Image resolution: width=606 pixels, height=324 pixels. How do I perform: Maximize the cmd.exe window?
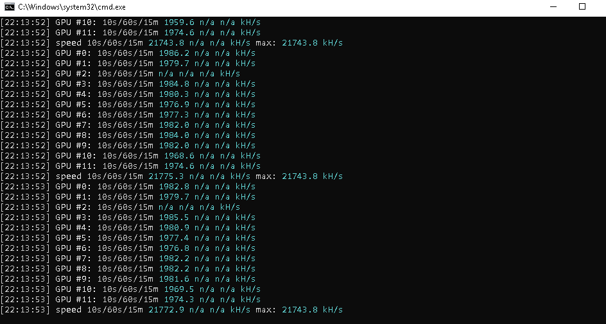pyautogui.click(x=582, y=6)
